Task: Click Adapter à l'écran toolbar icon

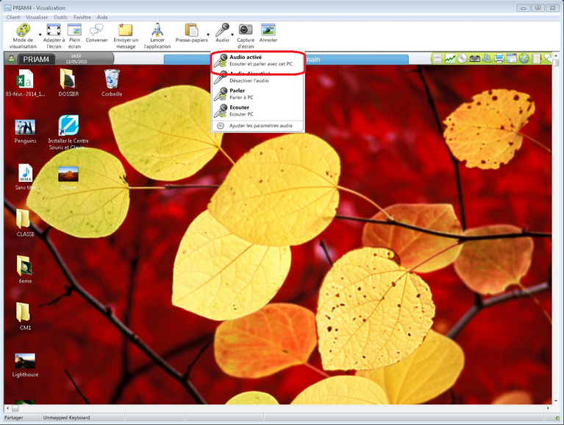Action: pyautogui.click(x=54, y=30)
